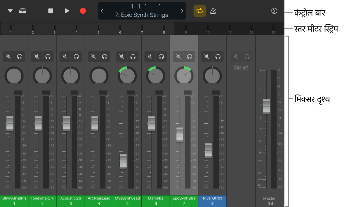Screen dimensions: 364x207
Task: Click the red Record button
Action: [x=83, y=11]
